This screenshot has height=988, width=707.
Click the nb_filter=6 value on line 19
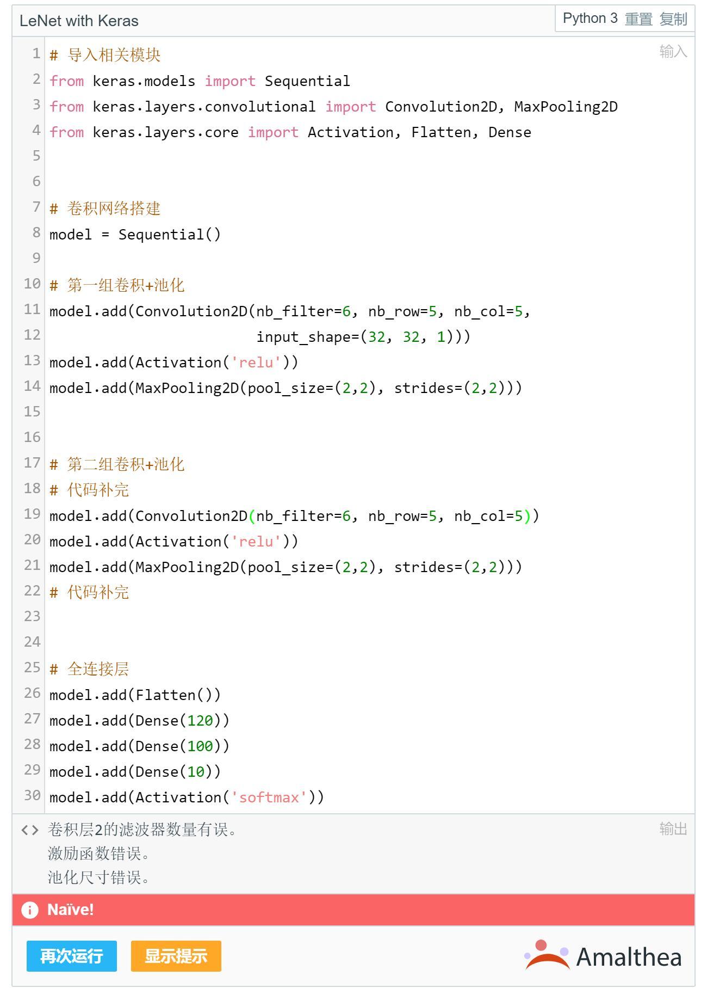pos(346,516)
